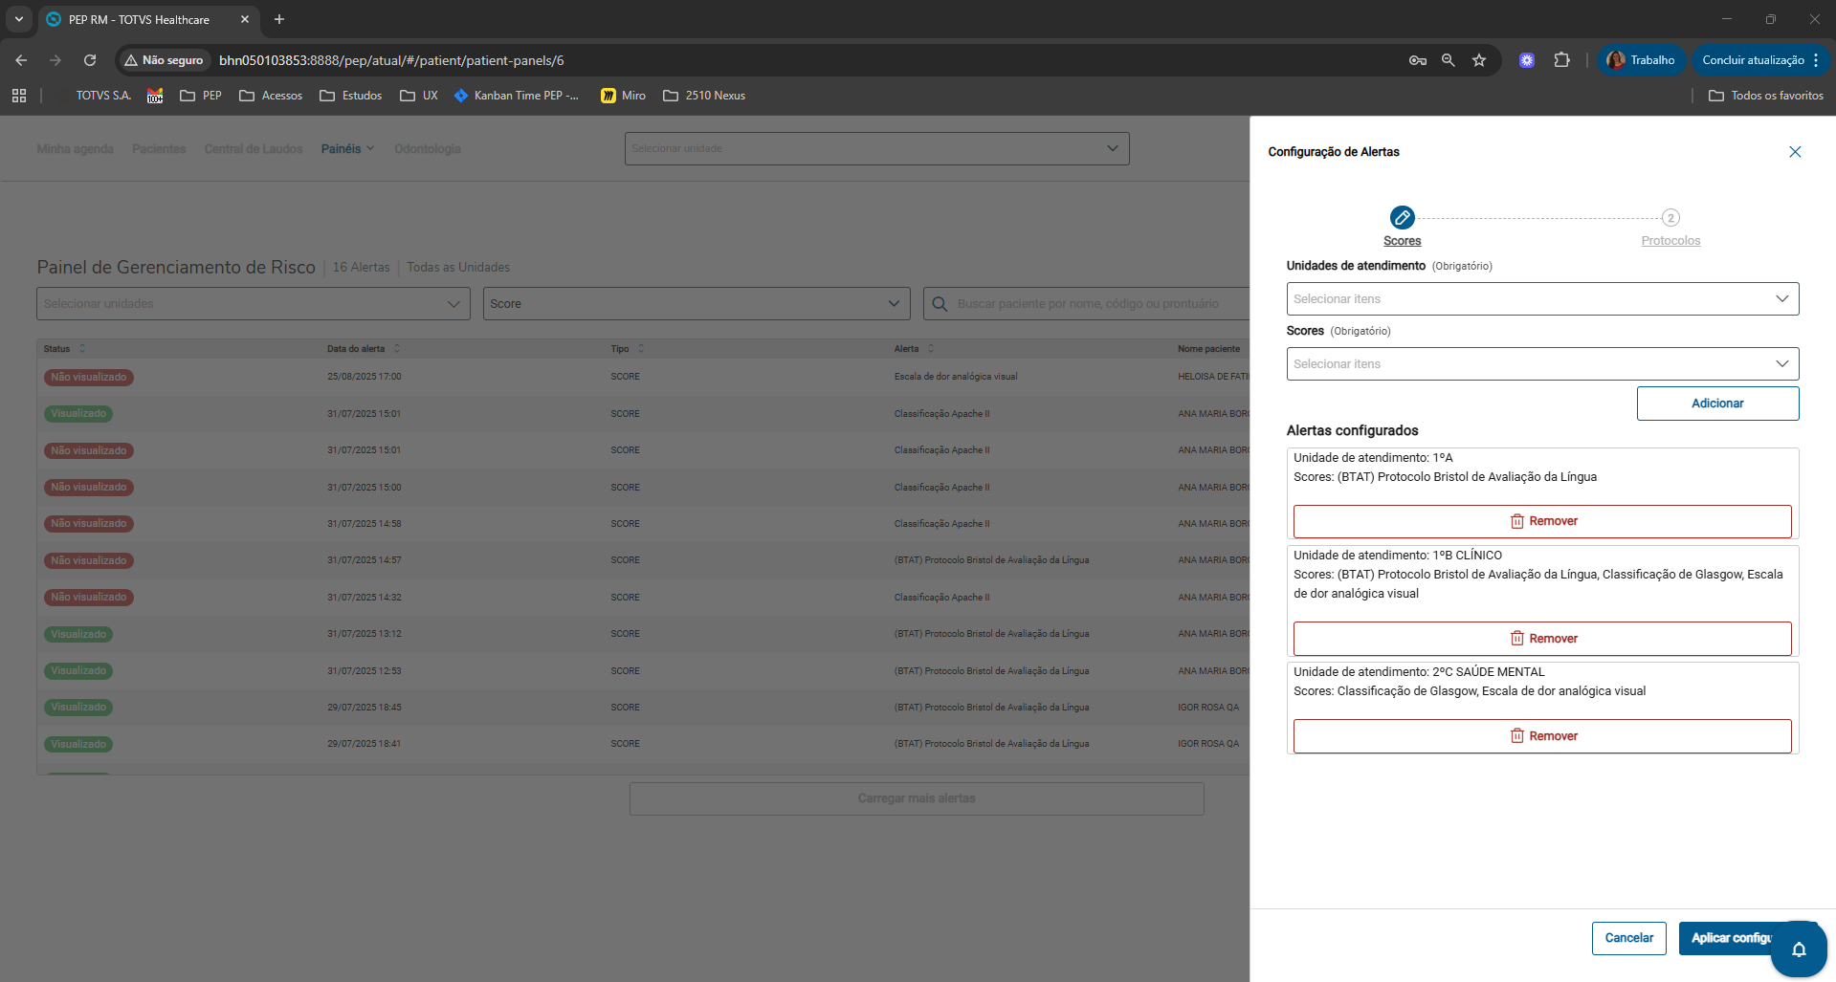Bookmark page with the star icon
1836x982 pixels.
point(1479,60)
